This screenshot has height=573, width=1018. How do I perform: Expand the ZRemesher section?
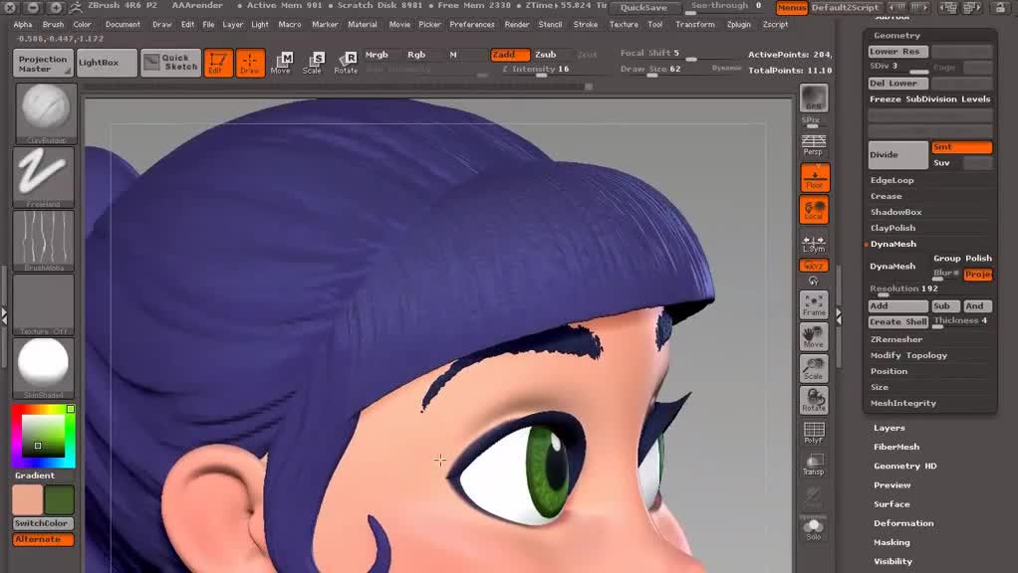pyautogui.click(x=895, y=339)
